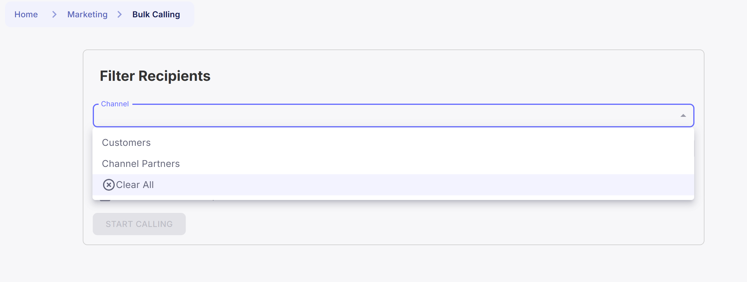
Task: Click the chevron separator after Home
Action: [54, 14]
